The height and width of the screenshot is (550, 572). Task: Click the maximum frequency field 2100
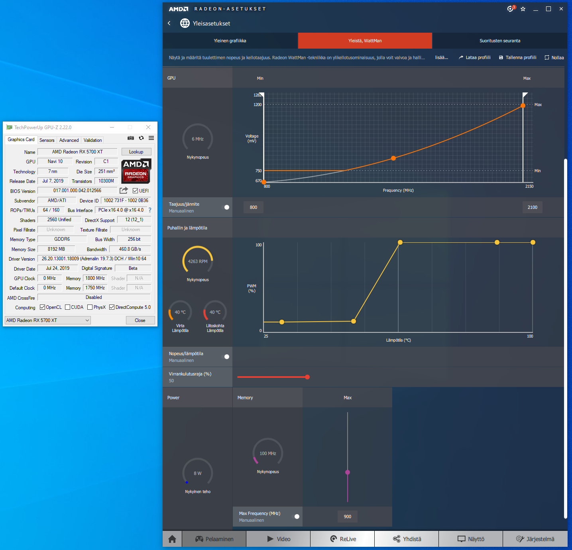pyautogui.click(x=533, y=207)
